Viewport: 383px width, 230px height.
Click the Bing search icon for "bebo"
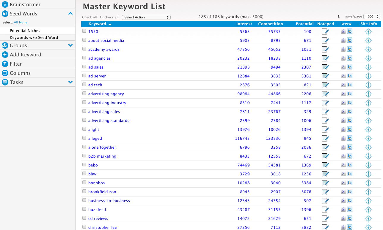pos(350,165)
